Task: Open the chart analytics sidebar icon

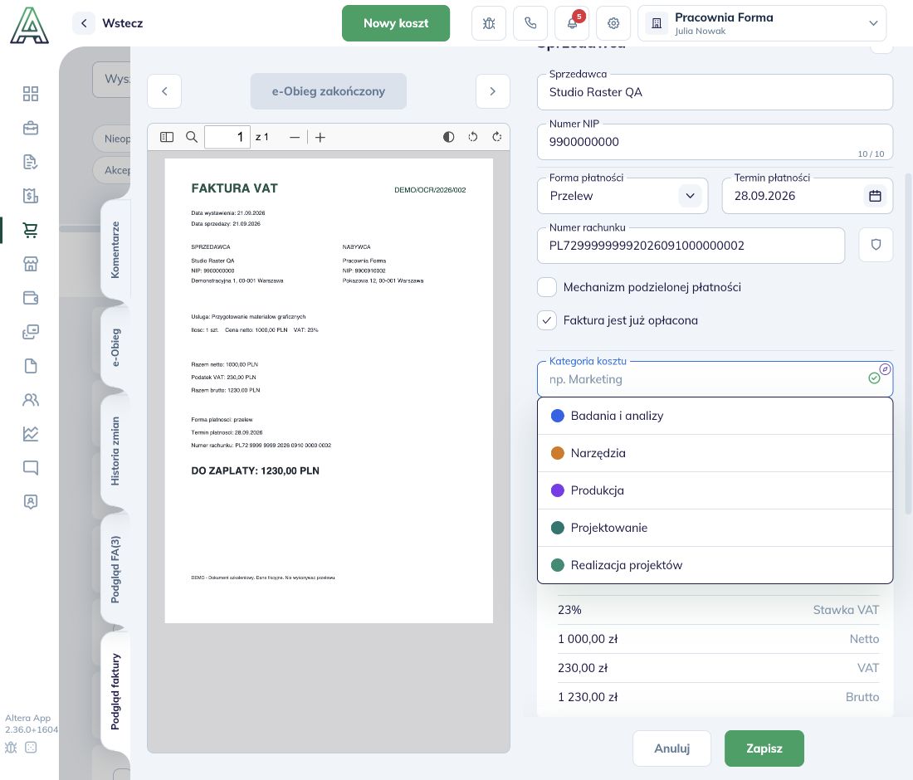Action: coord(30,434)
